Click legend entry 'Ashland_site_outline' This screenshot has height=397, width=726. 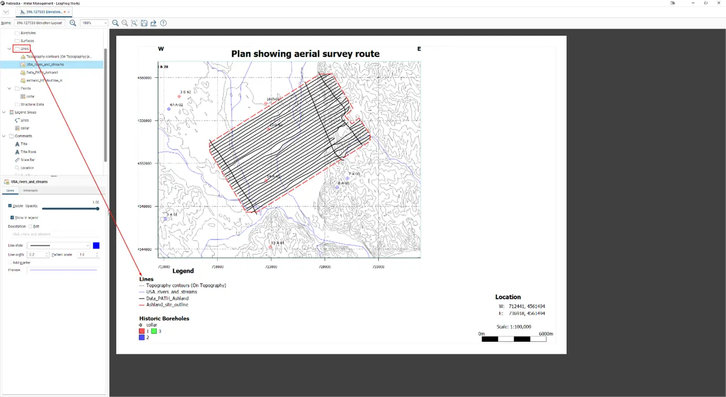pos(167,305)
